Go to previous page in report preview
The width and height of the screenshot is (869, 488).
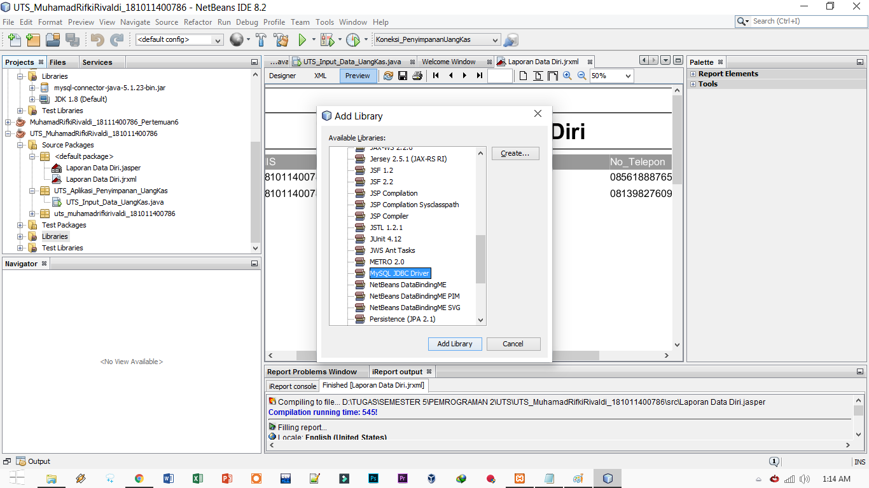click(450, 76)
